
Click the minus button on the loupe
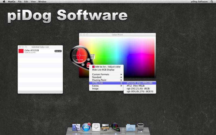point(83,65)
